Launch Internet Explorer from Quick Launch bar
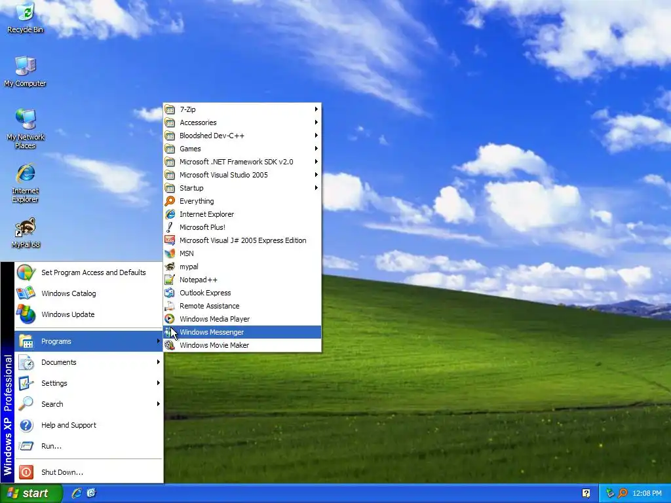 tap(77, 493)
